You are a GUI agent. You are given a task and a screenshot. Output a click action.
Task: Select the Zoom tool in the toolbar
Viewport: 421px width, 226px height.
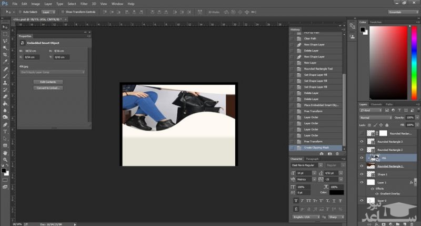(5, 160)
